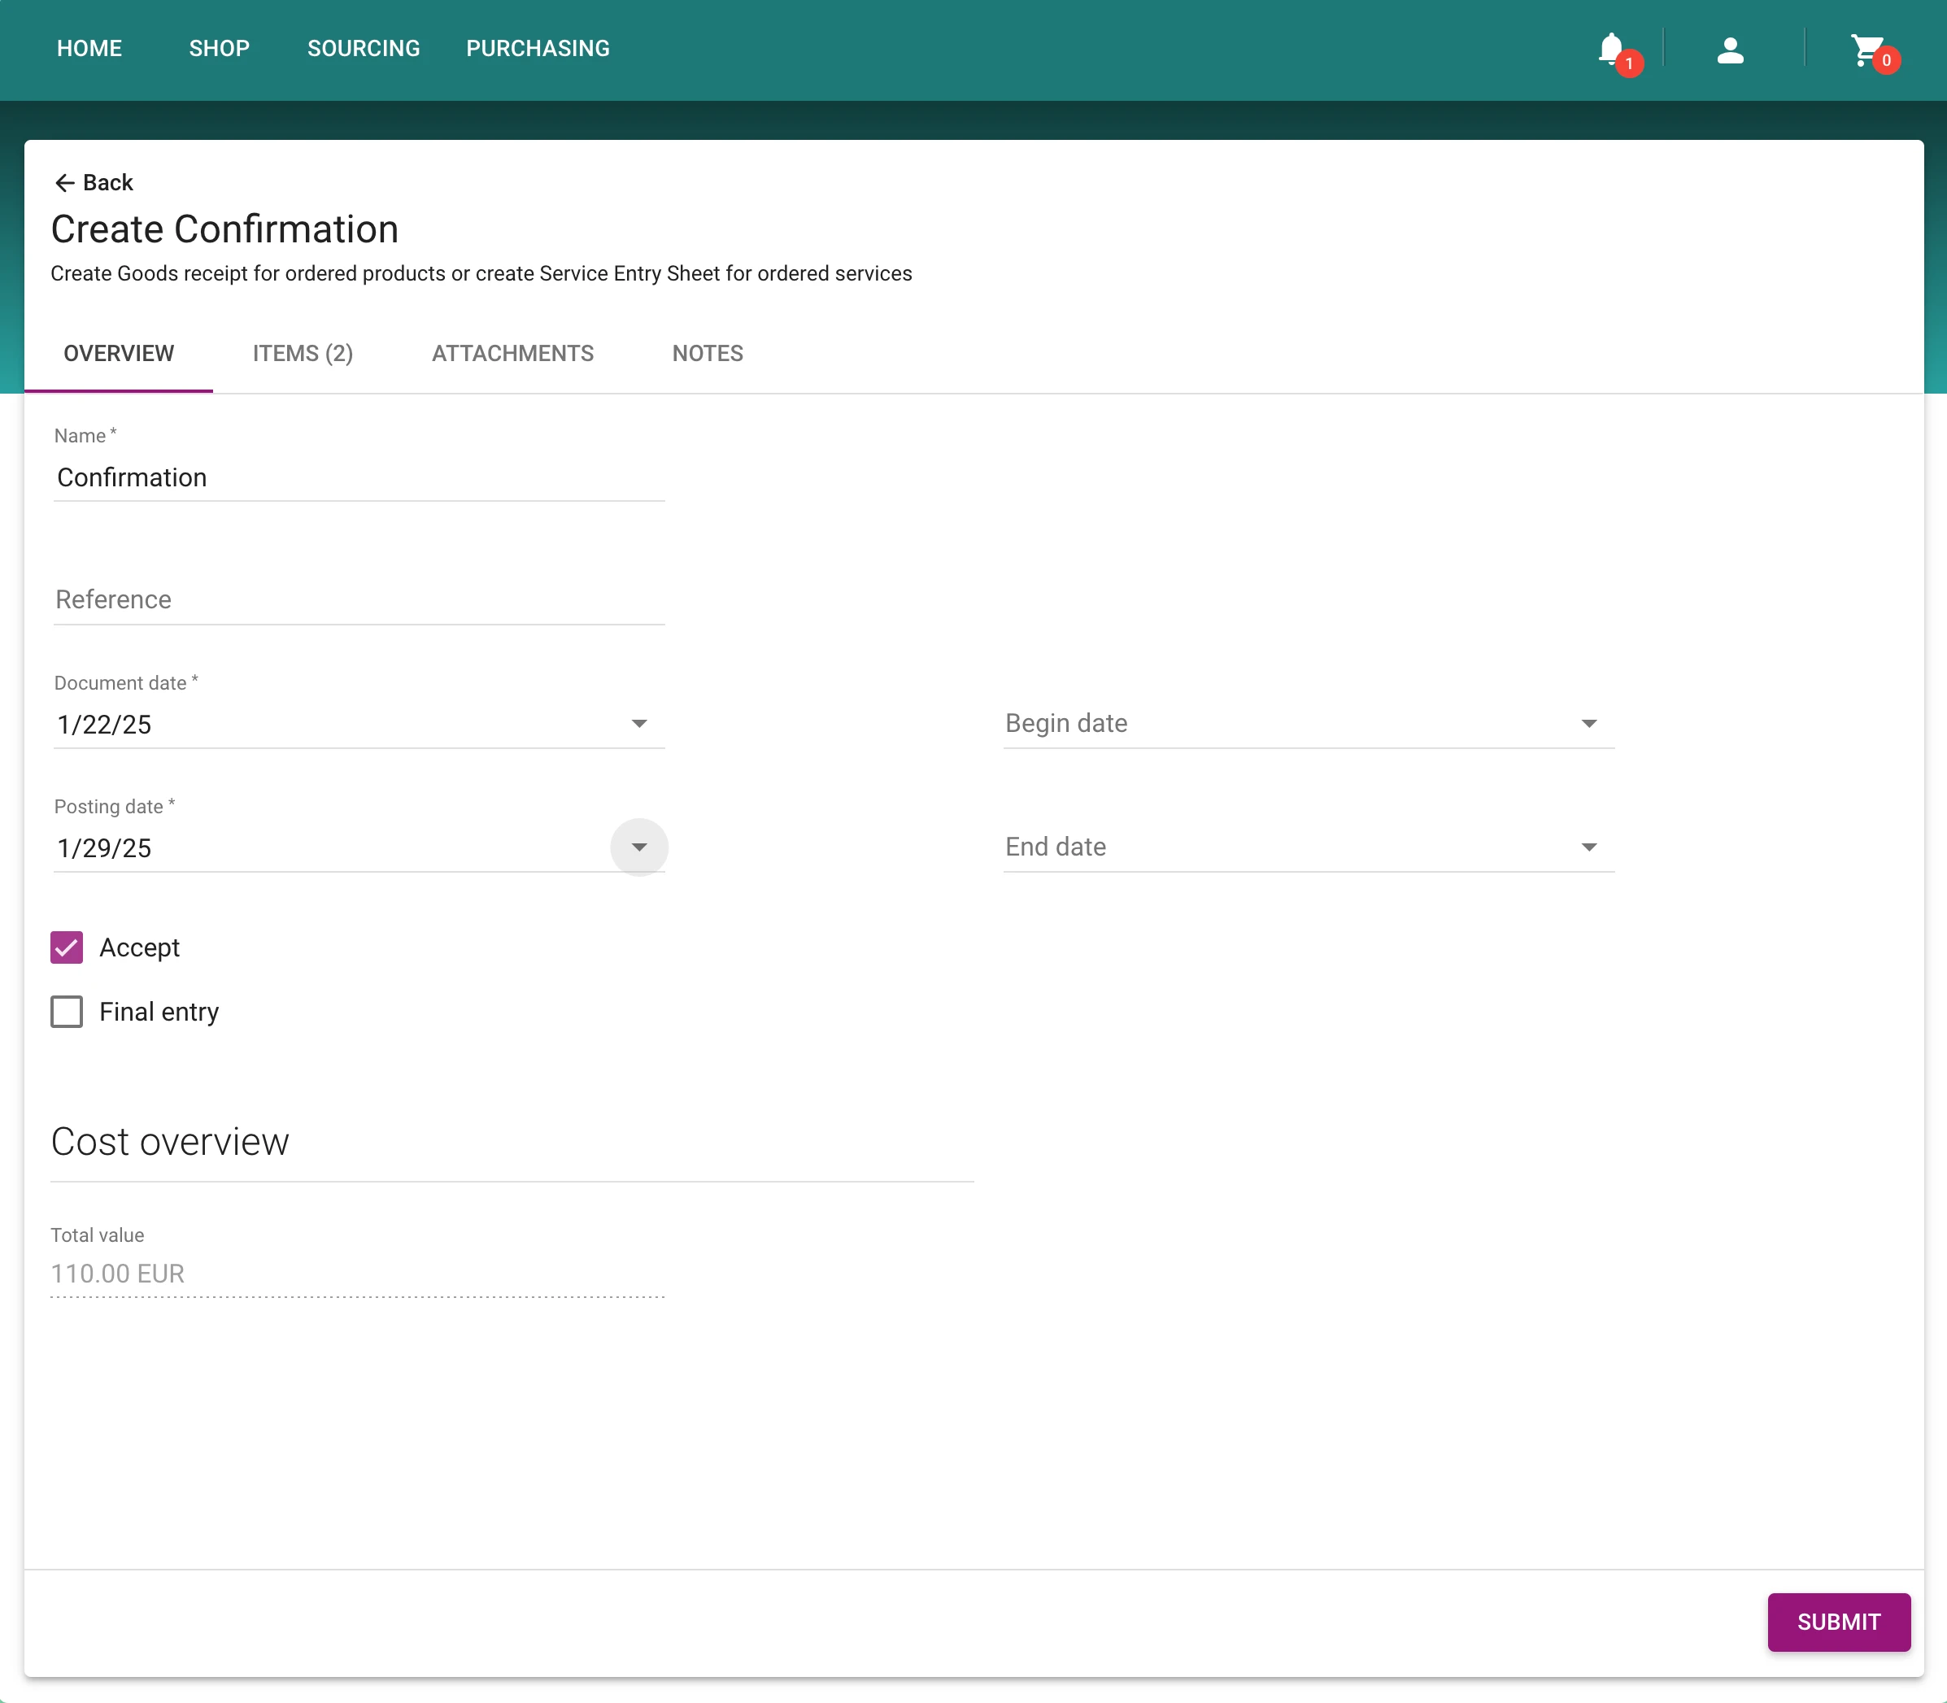The width and height of the screenshot is (1947, 1703).
Task: Switch to the Notes tab
Action: click(x=707, y=354)
